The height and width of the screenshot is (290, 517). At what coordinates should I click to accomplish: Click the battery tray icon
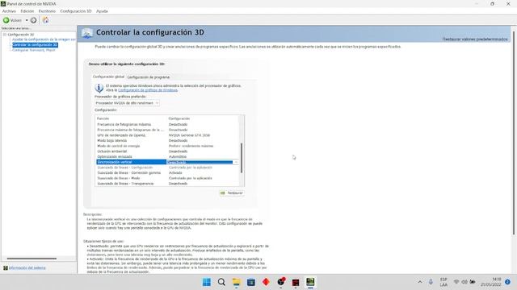473,282
